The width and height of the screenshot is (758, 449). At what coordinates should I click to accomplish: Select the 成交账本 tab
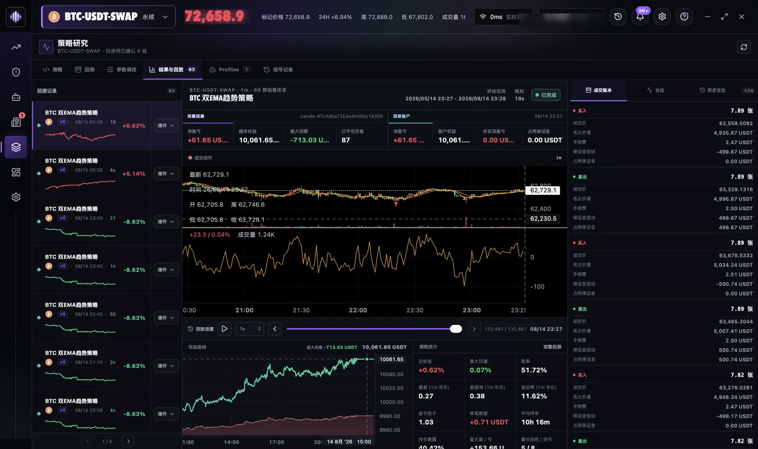click(598, 90)
